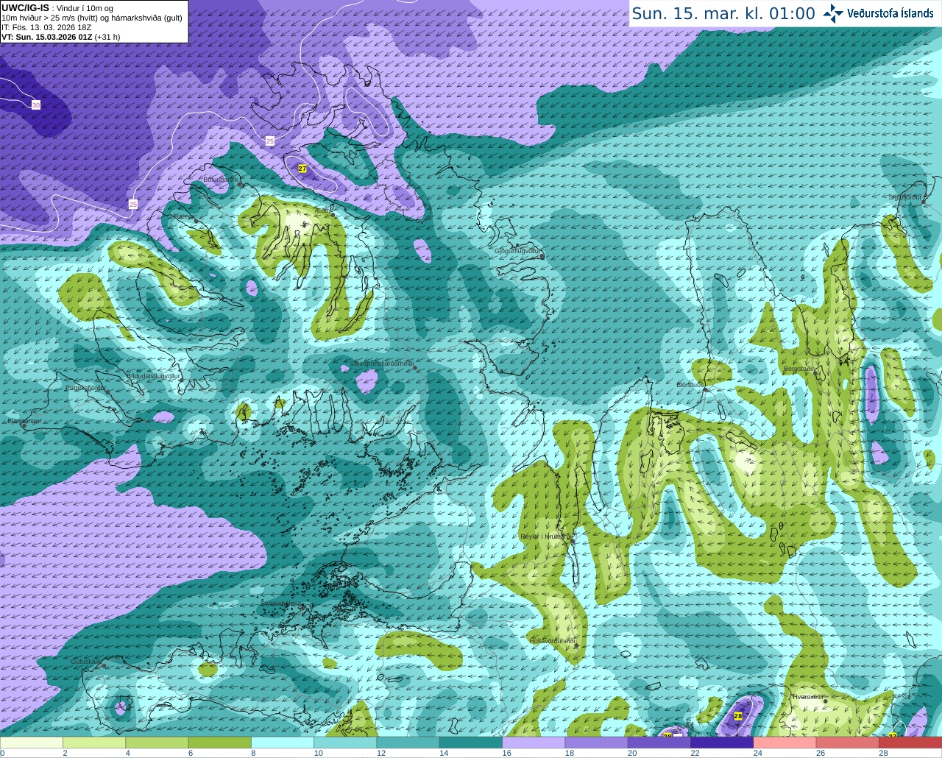942x758 pixels.
Task: Pick the 20–22 m/s purple legend swatch
Action: 659,743
